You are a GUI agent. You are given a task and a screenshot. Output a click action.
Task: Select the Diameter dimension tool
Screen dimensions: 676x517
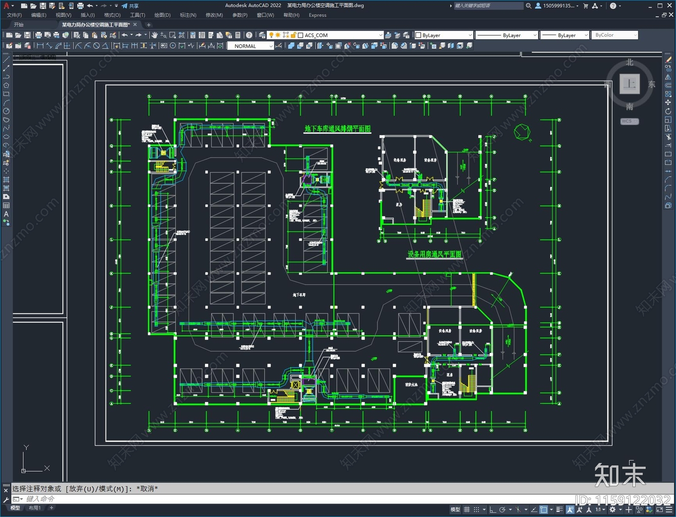96,46
